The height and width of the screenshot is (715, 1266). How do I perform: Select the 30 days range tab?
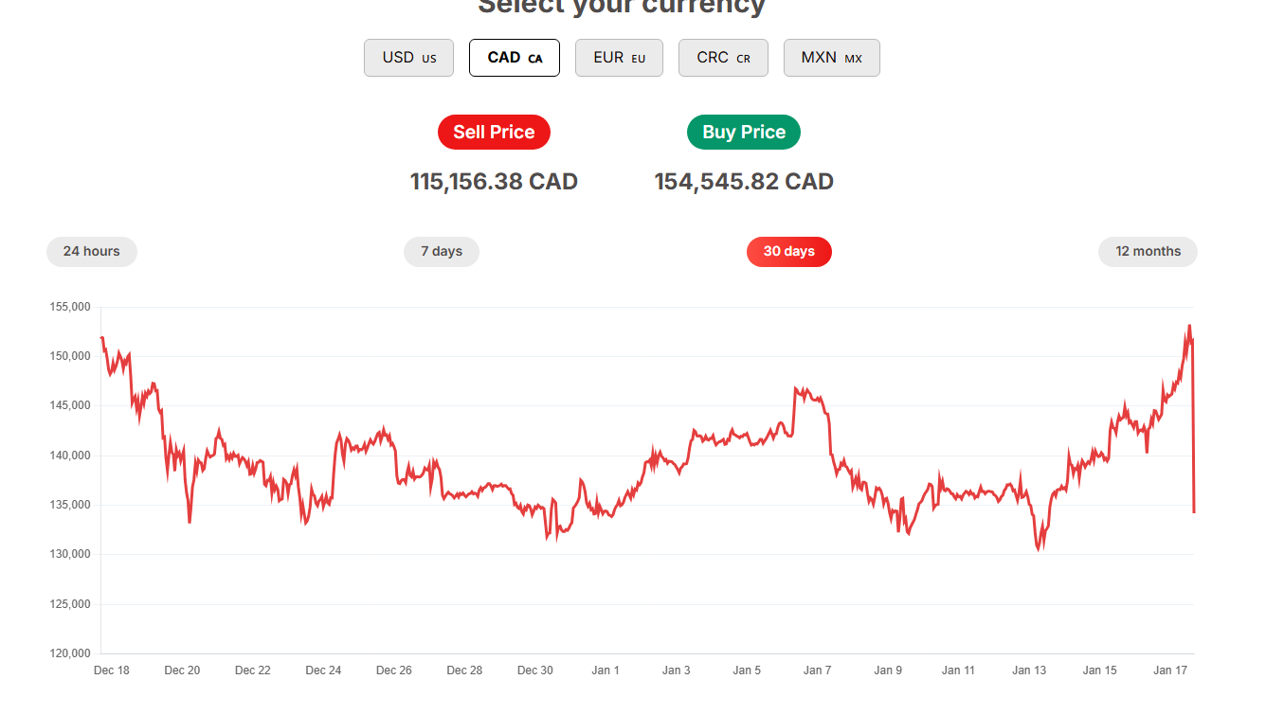(789, 252)
